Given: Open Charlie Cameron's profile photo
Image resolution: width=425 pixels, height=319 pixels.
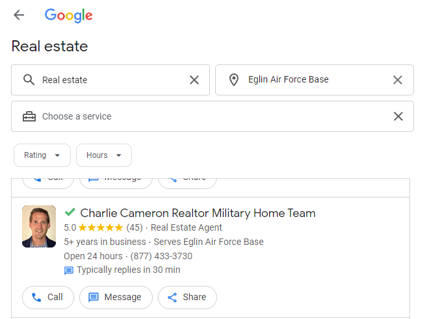Looking at the screenshot, I should pos(39,227).
